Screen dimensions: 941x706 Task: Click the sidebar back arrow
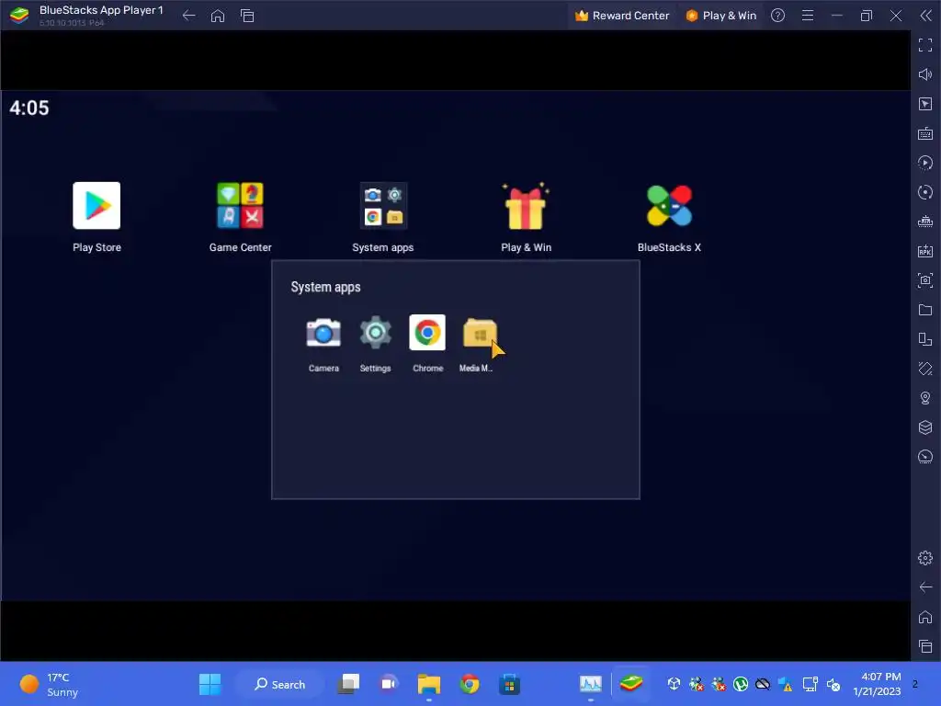click(x=925, y=587)
